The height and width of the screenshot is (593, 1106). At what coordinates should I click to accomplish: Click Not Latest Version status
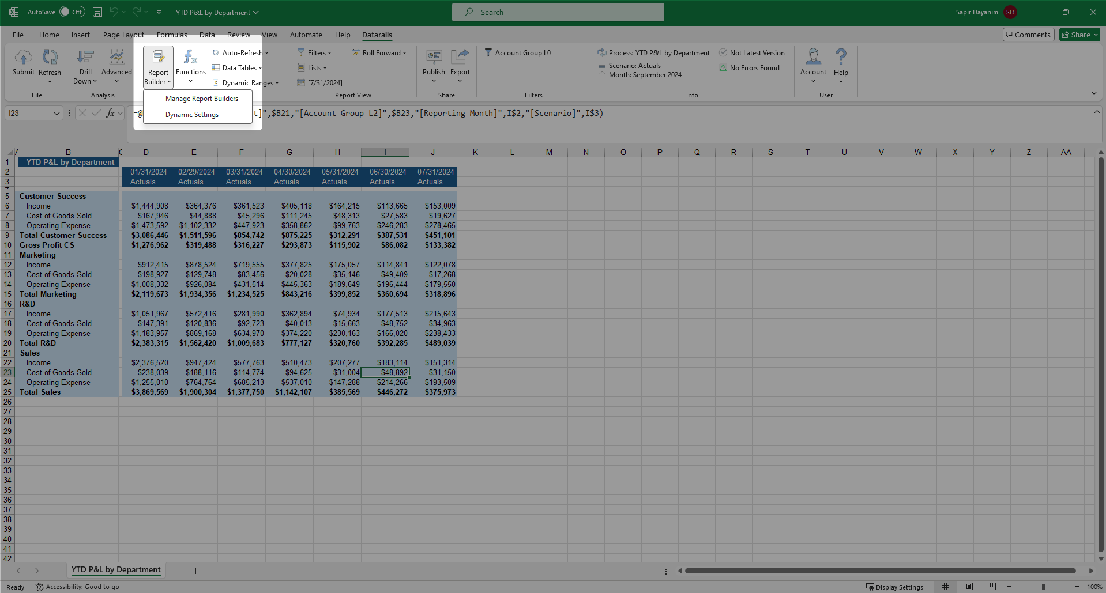pos(751,53)
